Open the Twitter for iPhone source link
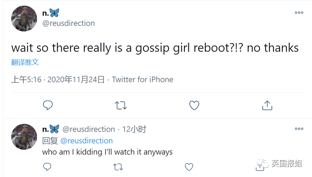This screenshot has height=177, width=312. point(143,80)
